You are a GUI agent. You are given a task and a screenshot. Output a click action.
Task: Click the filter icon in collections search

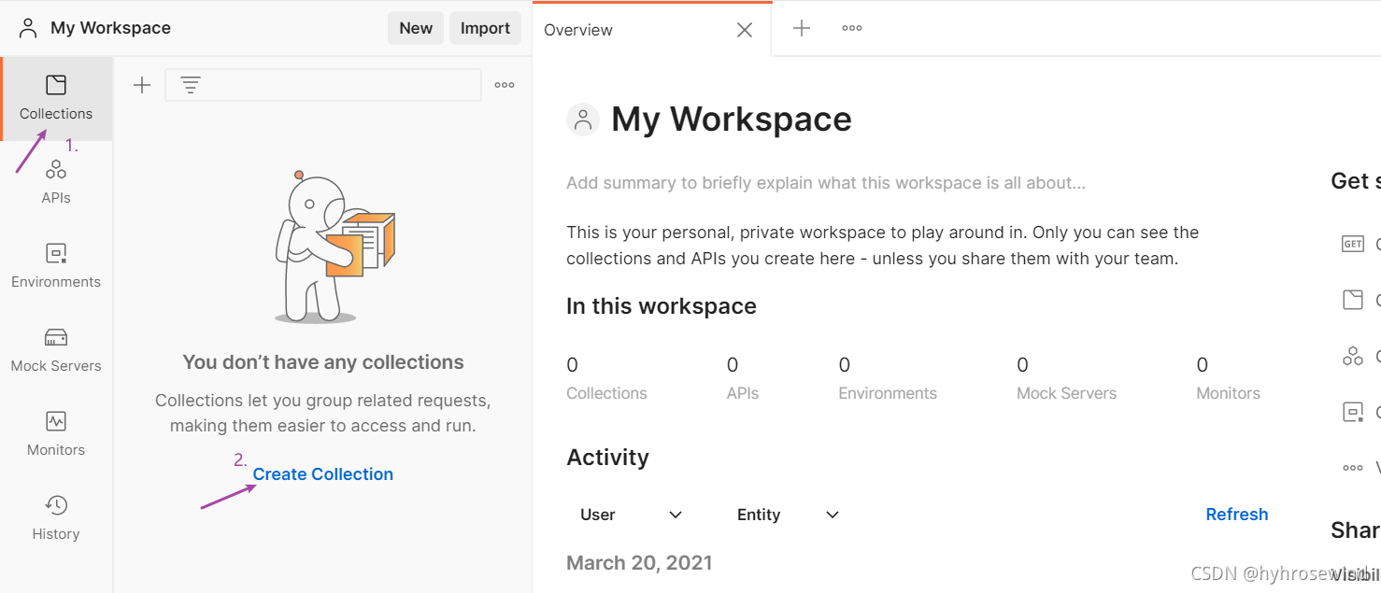191,85
